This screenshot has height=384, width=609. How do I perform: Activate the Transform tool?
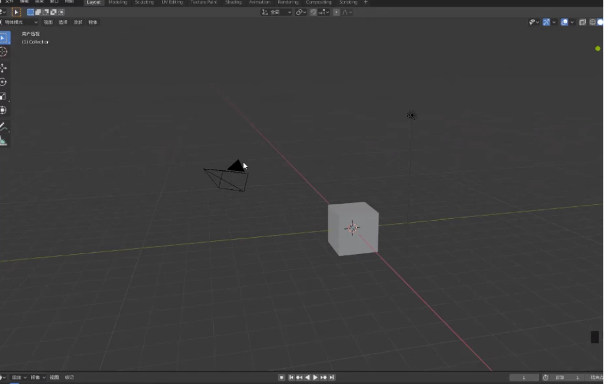(3, 111)
